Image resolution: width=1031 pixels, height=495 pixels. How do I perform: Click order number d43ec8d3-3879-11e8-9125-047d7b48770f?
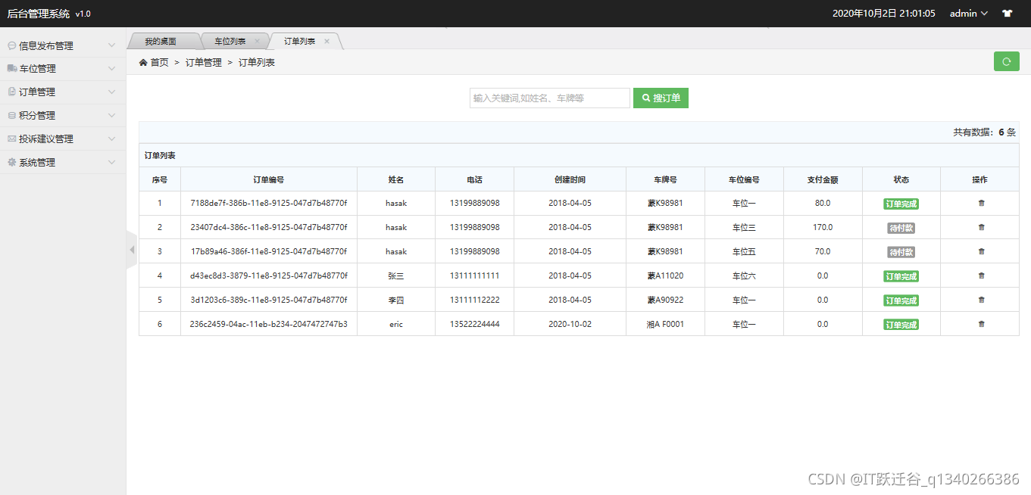(269, 276)
